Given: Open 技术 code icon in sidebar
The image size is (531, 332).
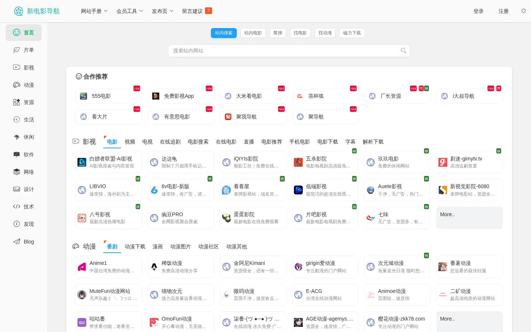Looking at the screenshot, I should [x=17, y=207].
